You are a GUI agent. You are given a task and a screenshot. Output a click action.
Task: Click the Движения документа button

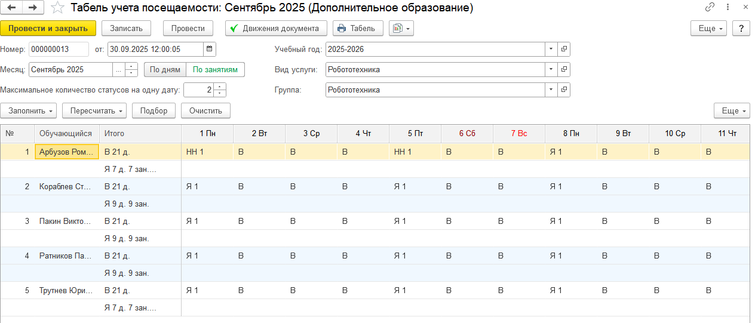click(x=276, y=28)
